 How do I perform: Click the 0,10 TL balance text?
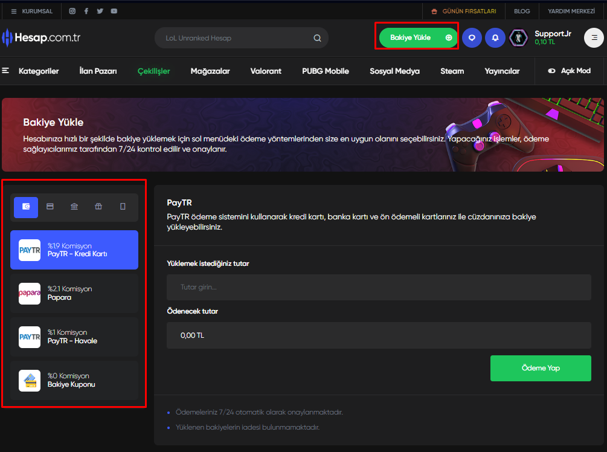pos(545,42)
